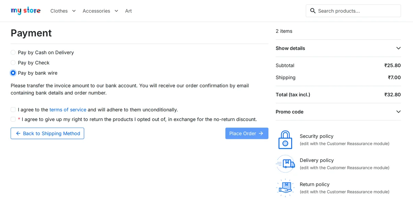
Task: Expand Show details chevron
Action: coord(399,48)
